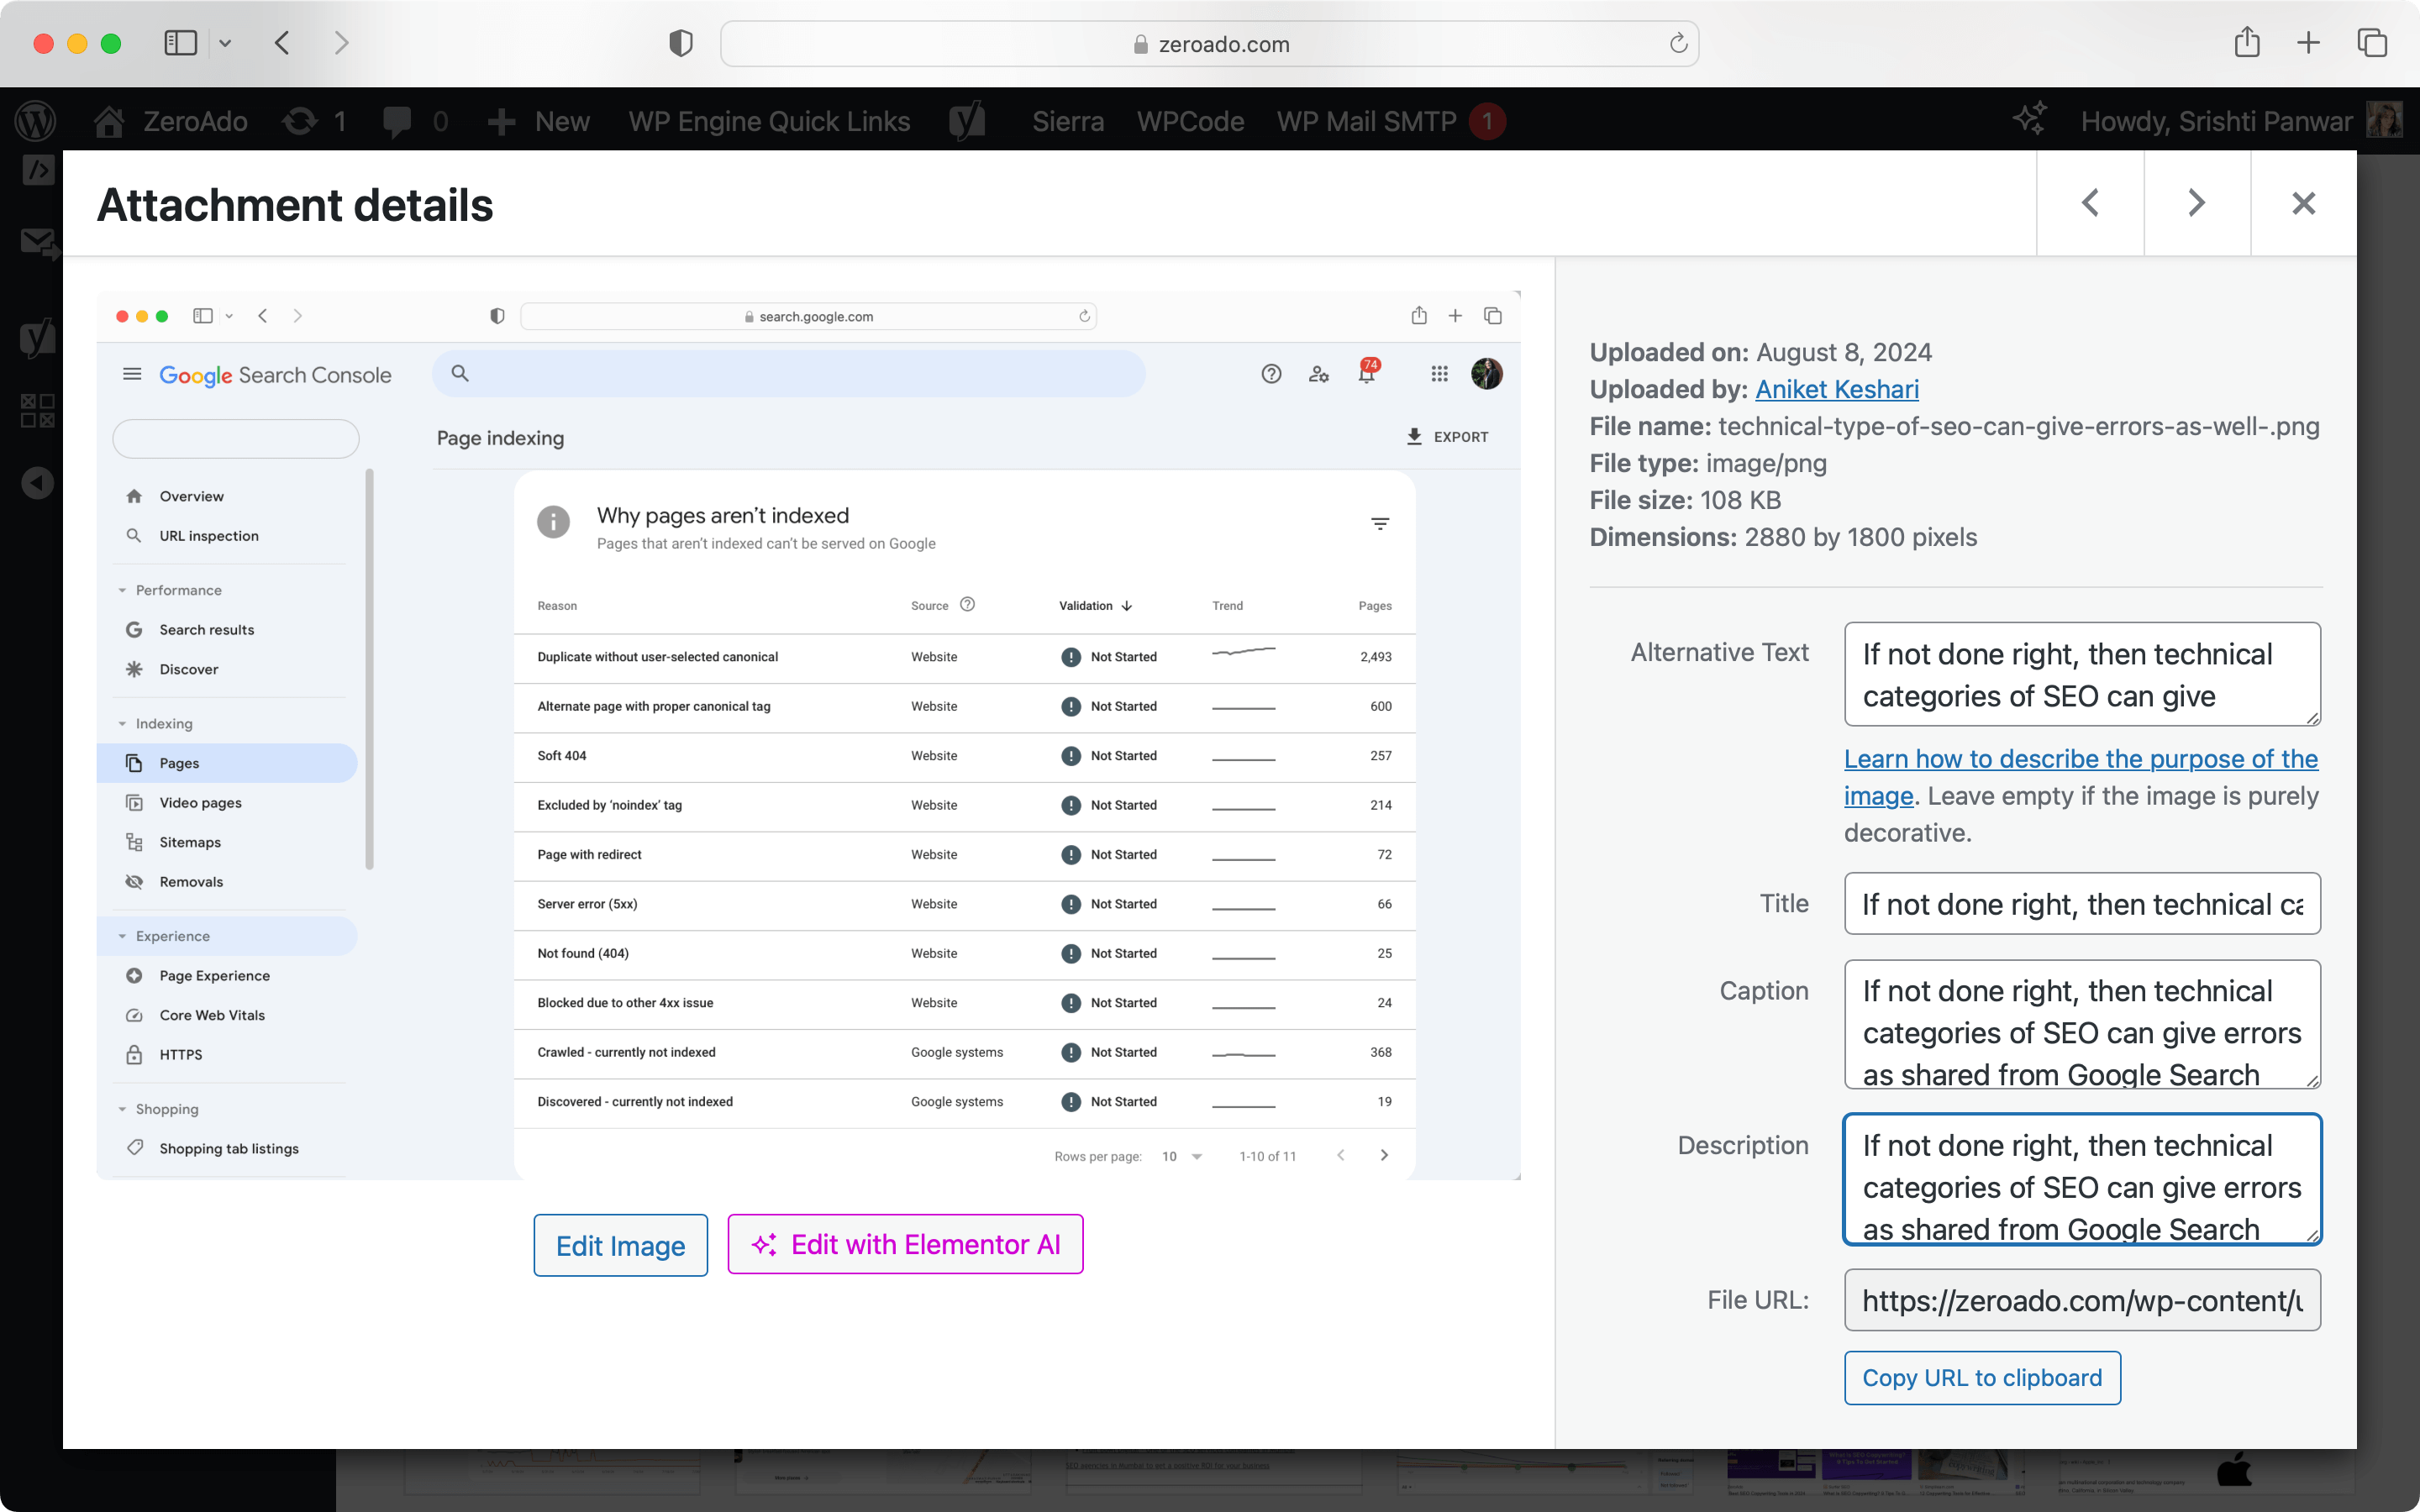This screenshot has height=1512, width=2420.
Task: Click the WPCode sidebar code icon
Action: click(x=37, y=170)
